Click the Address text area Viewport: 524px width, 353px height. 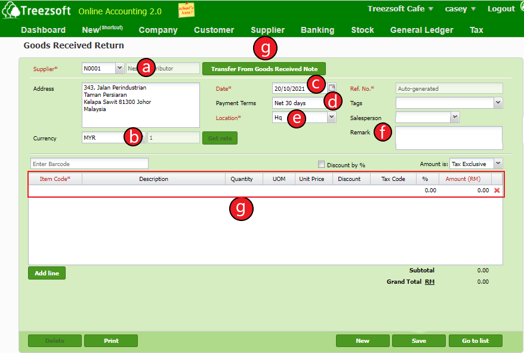click(x=141, y=105)
